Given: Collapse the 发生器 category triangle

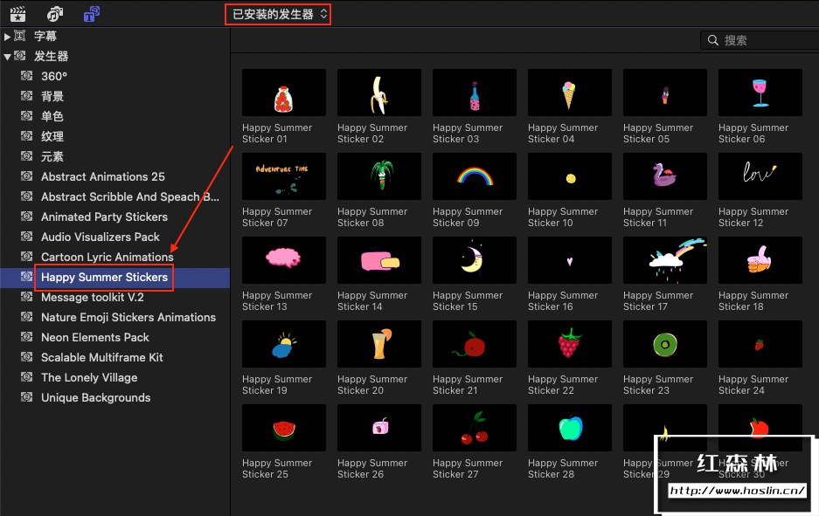Looking at the screenshot, I should (x=7, y=57).
